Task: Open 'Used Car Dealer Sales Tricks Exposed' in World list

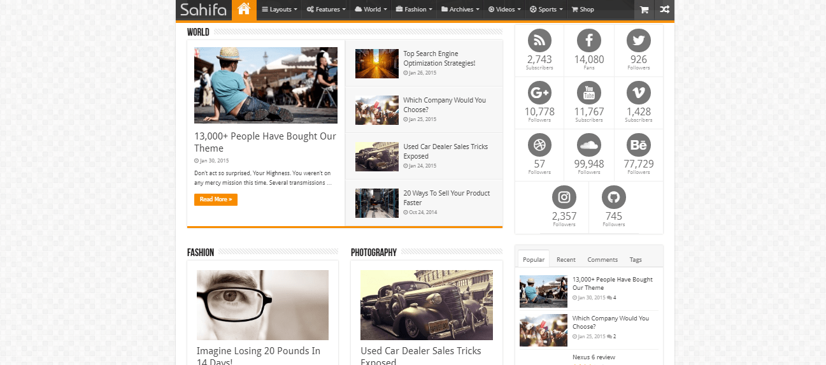Action: tap(445, 151)
